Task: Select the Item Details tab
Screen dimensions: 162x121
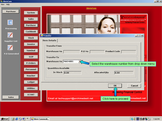Action: click(x=49, y=41)
